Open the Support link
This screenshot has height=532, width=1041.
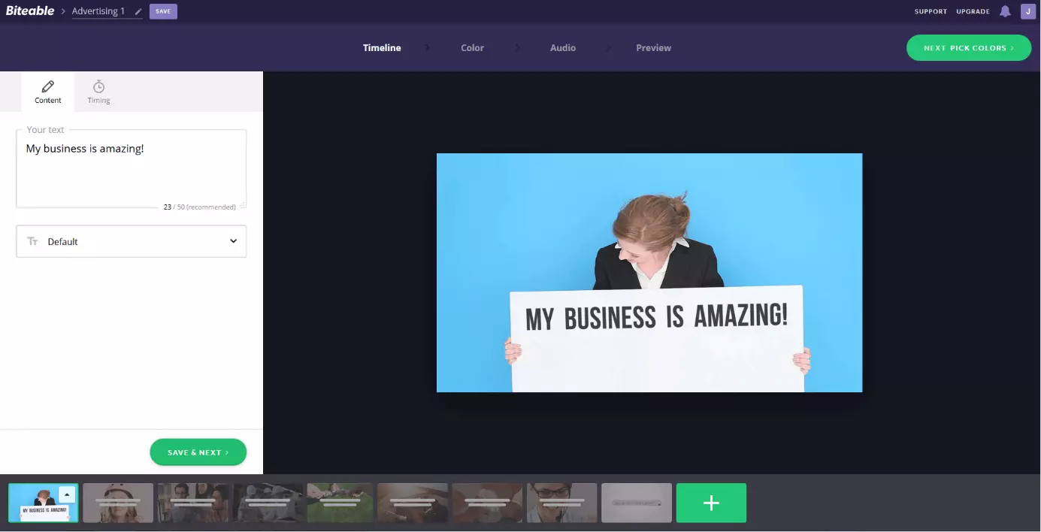tap(931, 11)
